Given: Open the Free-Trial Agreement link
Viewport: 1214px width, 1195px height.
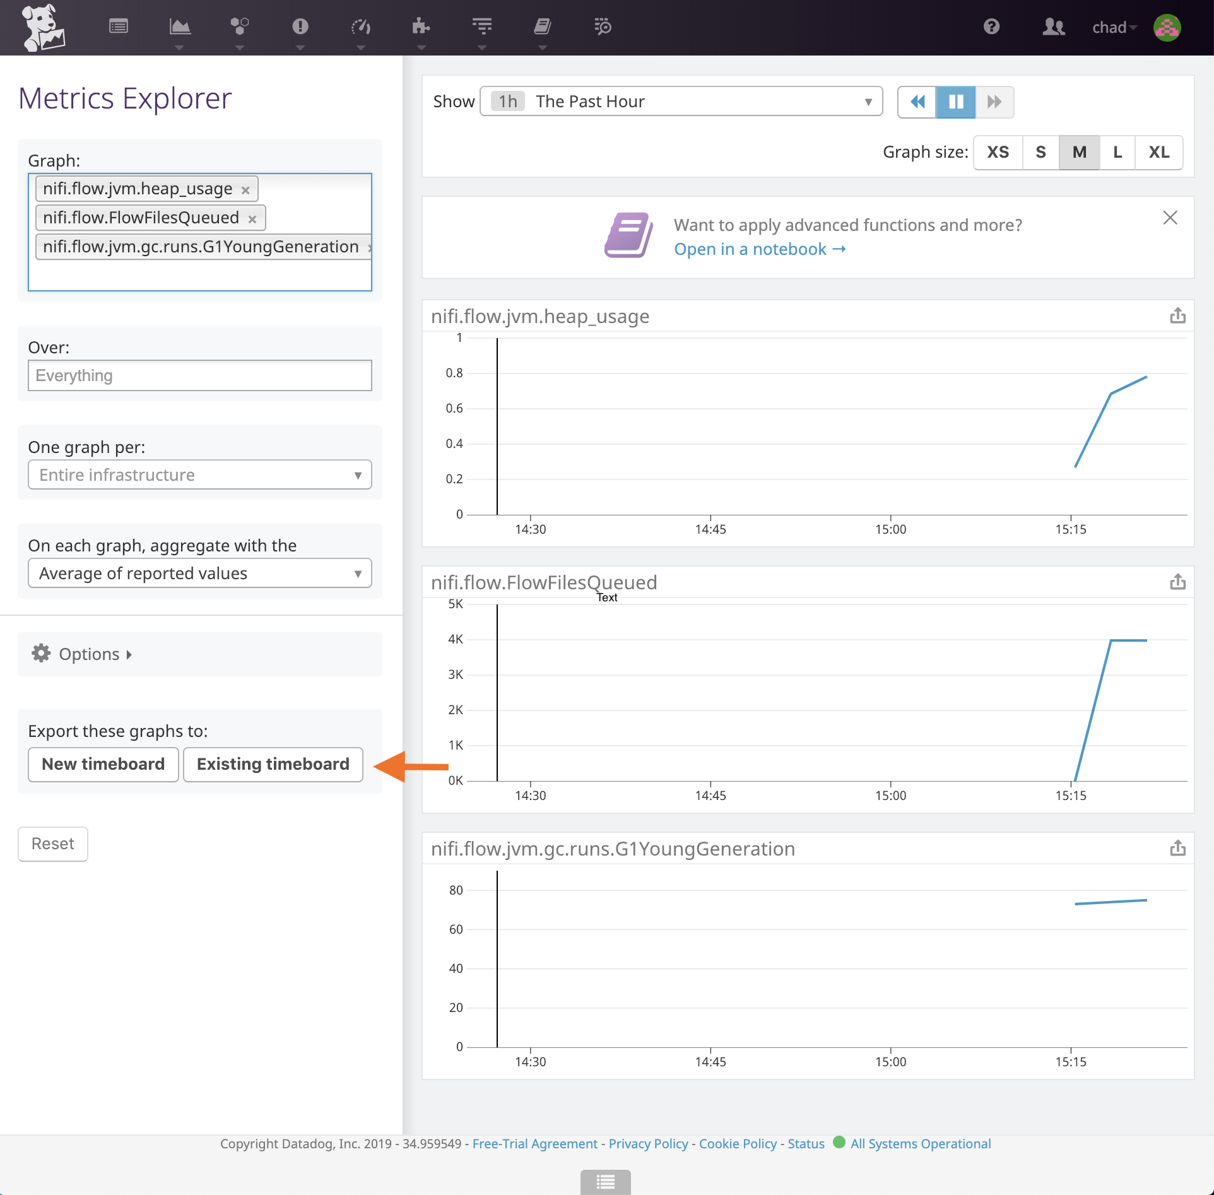Looking at the screenshot, I should click(x=534, y=1144).
